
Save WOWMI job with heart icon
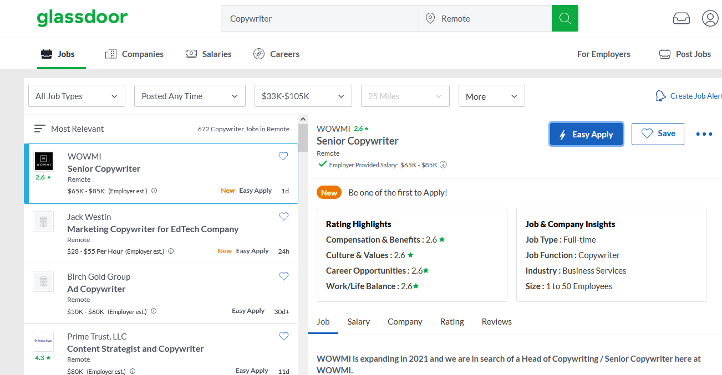click(283, 156)
